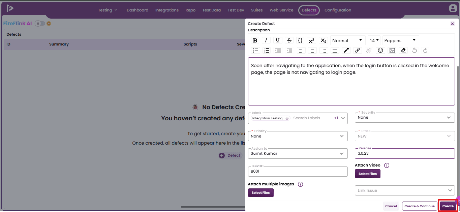The width and height of the screenshot is (460, 212).
Task: Open the text color picker
Action: pos(346,50)
